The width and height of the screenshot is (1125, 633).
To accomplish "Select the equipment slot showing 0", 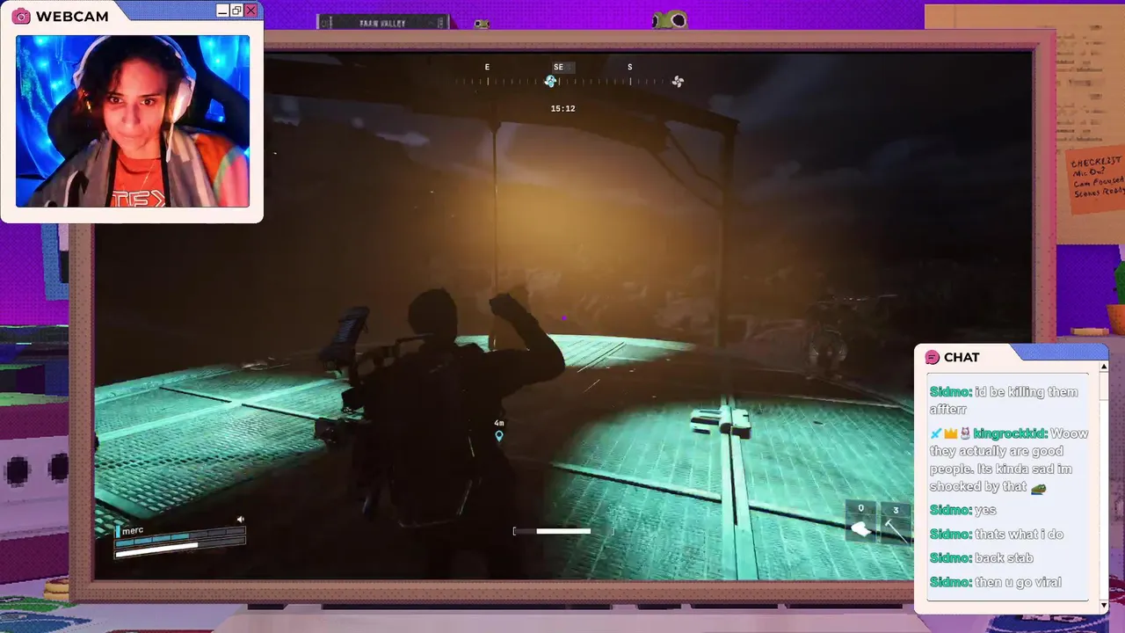I will pyautogui.click(x=860, y=520).
